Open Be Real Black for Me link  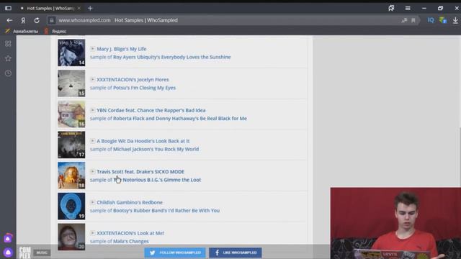[180, 118]
